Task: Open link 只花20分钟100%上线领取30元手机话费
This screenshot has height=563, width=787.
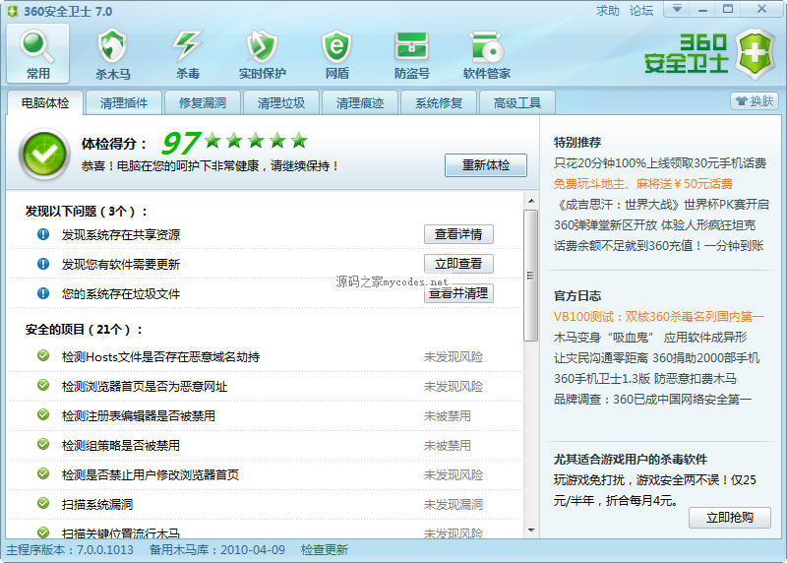Action: coord(660,163)
